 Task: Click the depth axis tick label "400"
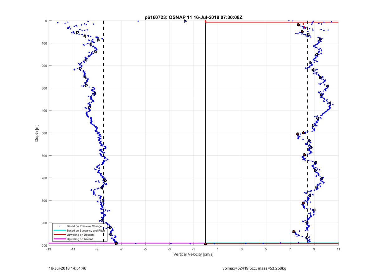tap(44, 111)
